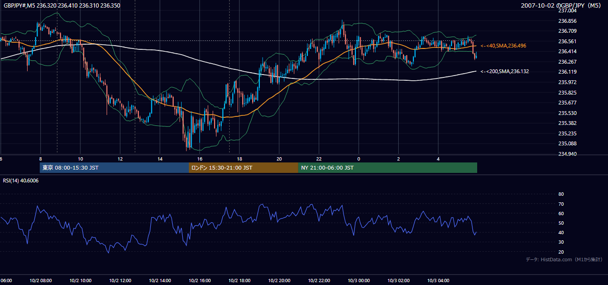608x285 pixels.
Task: Click bottom time label 10/2 08:00
Action: click(x=40, y=281)
